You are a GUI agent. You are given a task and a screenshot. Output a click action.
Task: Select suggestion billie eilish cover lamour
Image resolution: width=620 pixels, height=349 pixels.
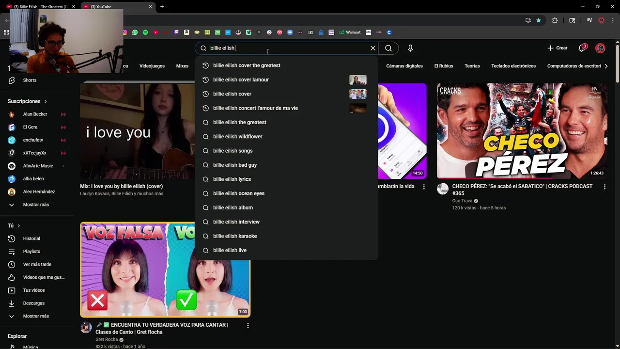pyautogui.click(x=286, y=79)
